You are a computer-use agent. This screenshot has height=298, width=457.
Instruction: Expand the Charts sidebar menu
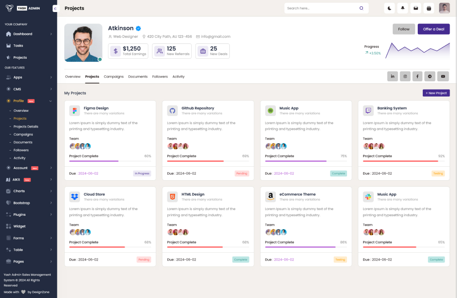click(x=29, y=191)
